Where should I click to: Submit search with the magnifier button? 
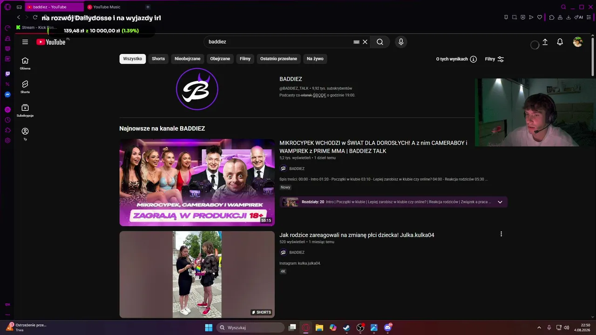[x=380, y=42]
